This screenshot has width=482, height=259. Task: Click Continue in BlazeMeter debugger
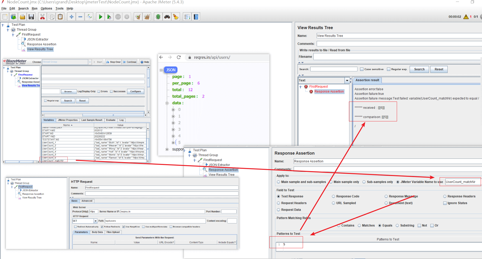(x=130, y=62)
